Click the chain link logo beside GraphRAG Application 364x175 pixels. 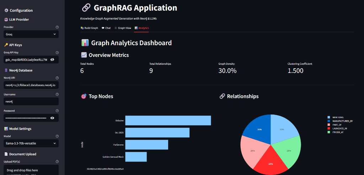86,8
